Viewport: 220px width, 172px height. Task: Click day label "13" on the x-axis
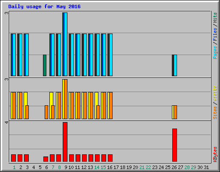(x=90, y=167)
